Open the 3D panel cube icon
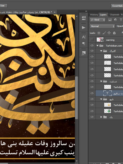The width and height of the screenshot is (123, 164). (x=84, y=18)
